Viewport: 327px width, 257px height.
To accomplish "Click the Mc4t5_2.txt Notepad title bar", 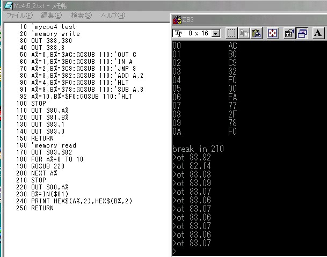I will [165, 5].
